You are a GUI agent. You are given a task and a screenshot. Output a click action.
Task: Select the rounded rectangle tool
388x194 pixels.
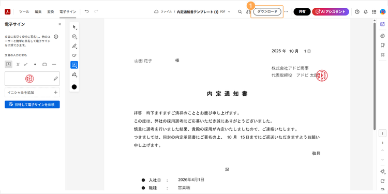(x=44, y=64)
